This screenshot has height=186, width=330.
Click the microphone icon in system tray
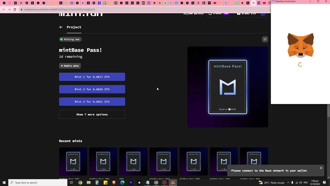click(292, 183)
